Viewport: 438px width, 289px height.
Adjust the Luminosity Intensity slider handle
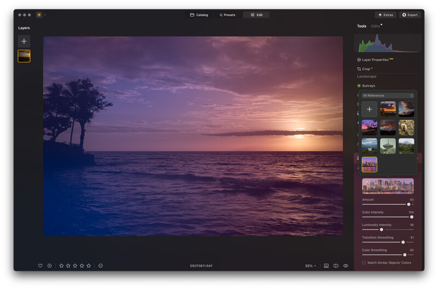pyautogui.click(x=381, y=229)
